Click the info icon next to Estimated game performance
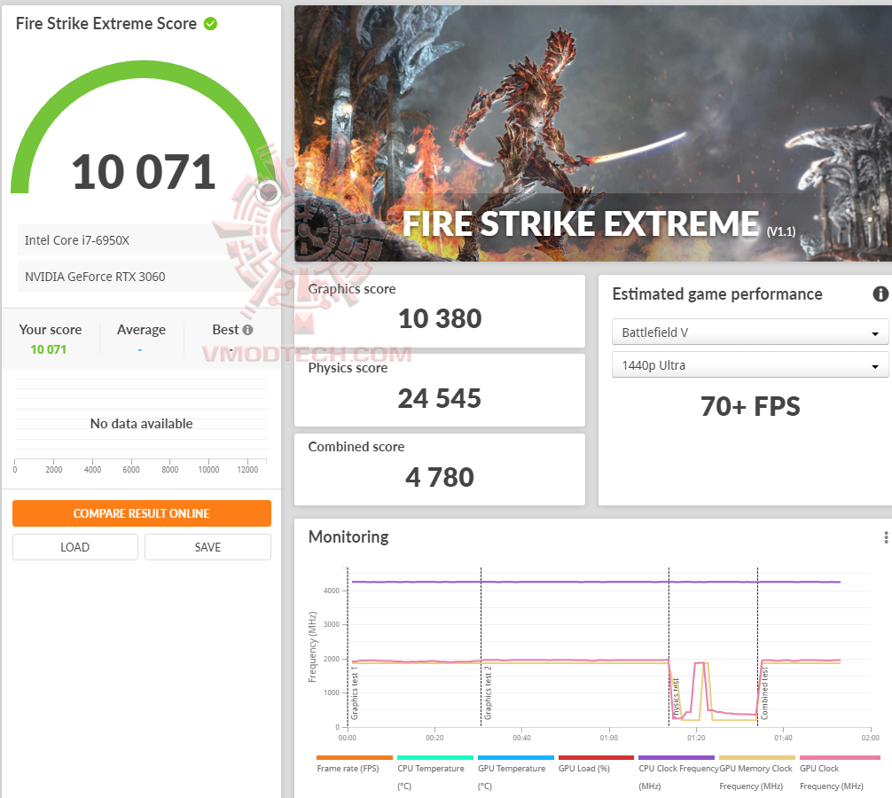This screenshot has height=798, width=892. (x=880, y=293)
